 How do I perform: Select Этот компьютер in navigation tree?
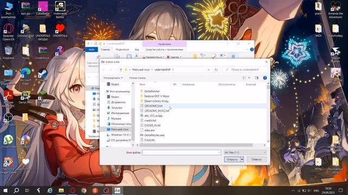[x=118, y=92]
